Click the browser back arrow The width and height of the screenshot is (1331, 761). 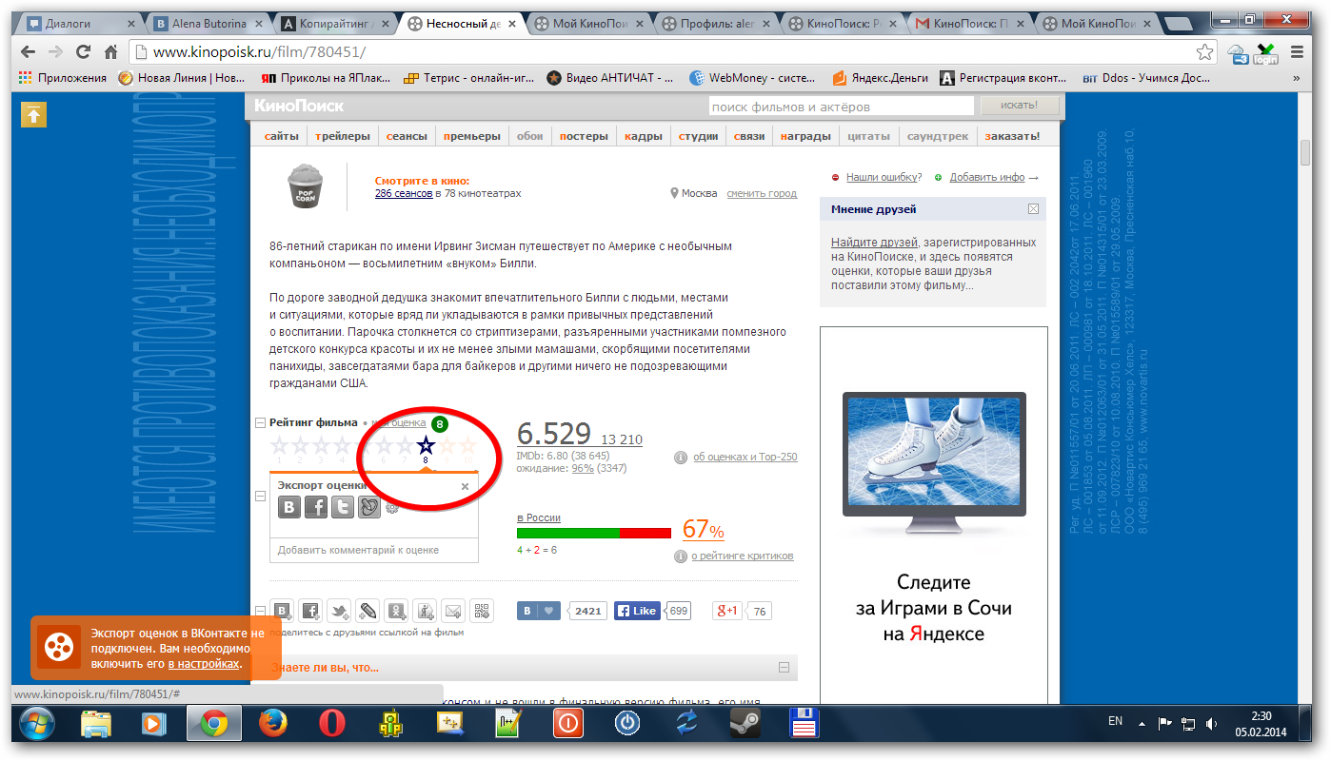[x=29, y=52]
